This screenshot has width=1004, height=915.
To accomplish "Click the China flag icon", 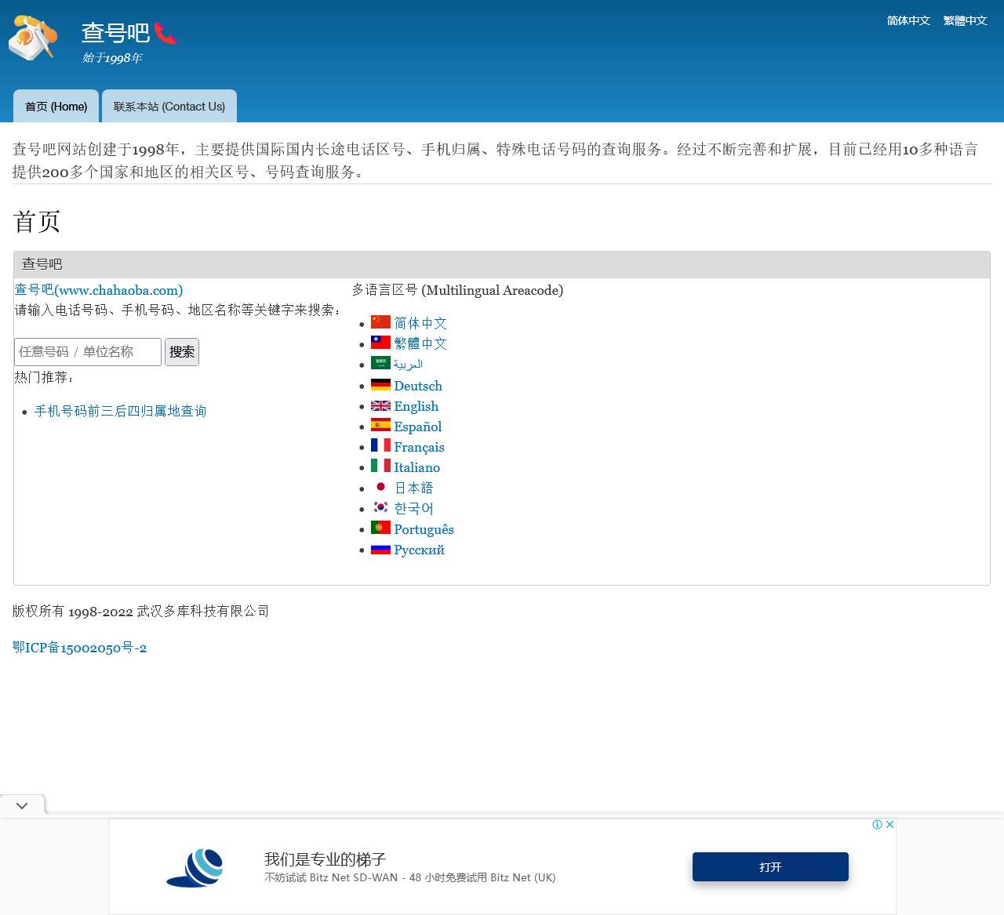I will [380, 321].
